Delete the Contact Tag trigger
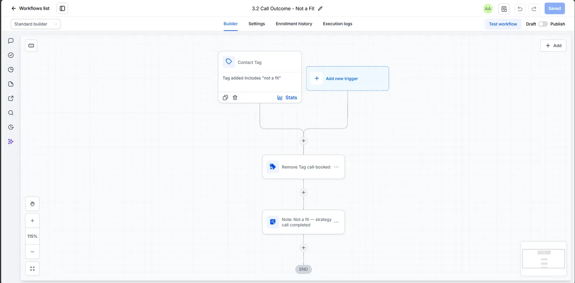Viewport: 575px width, 283px height. (x=235, y=98)
